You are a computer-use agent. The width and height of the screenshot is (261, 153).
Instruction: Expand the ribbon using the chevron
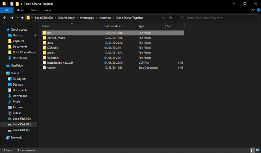[x=253, y=10]
